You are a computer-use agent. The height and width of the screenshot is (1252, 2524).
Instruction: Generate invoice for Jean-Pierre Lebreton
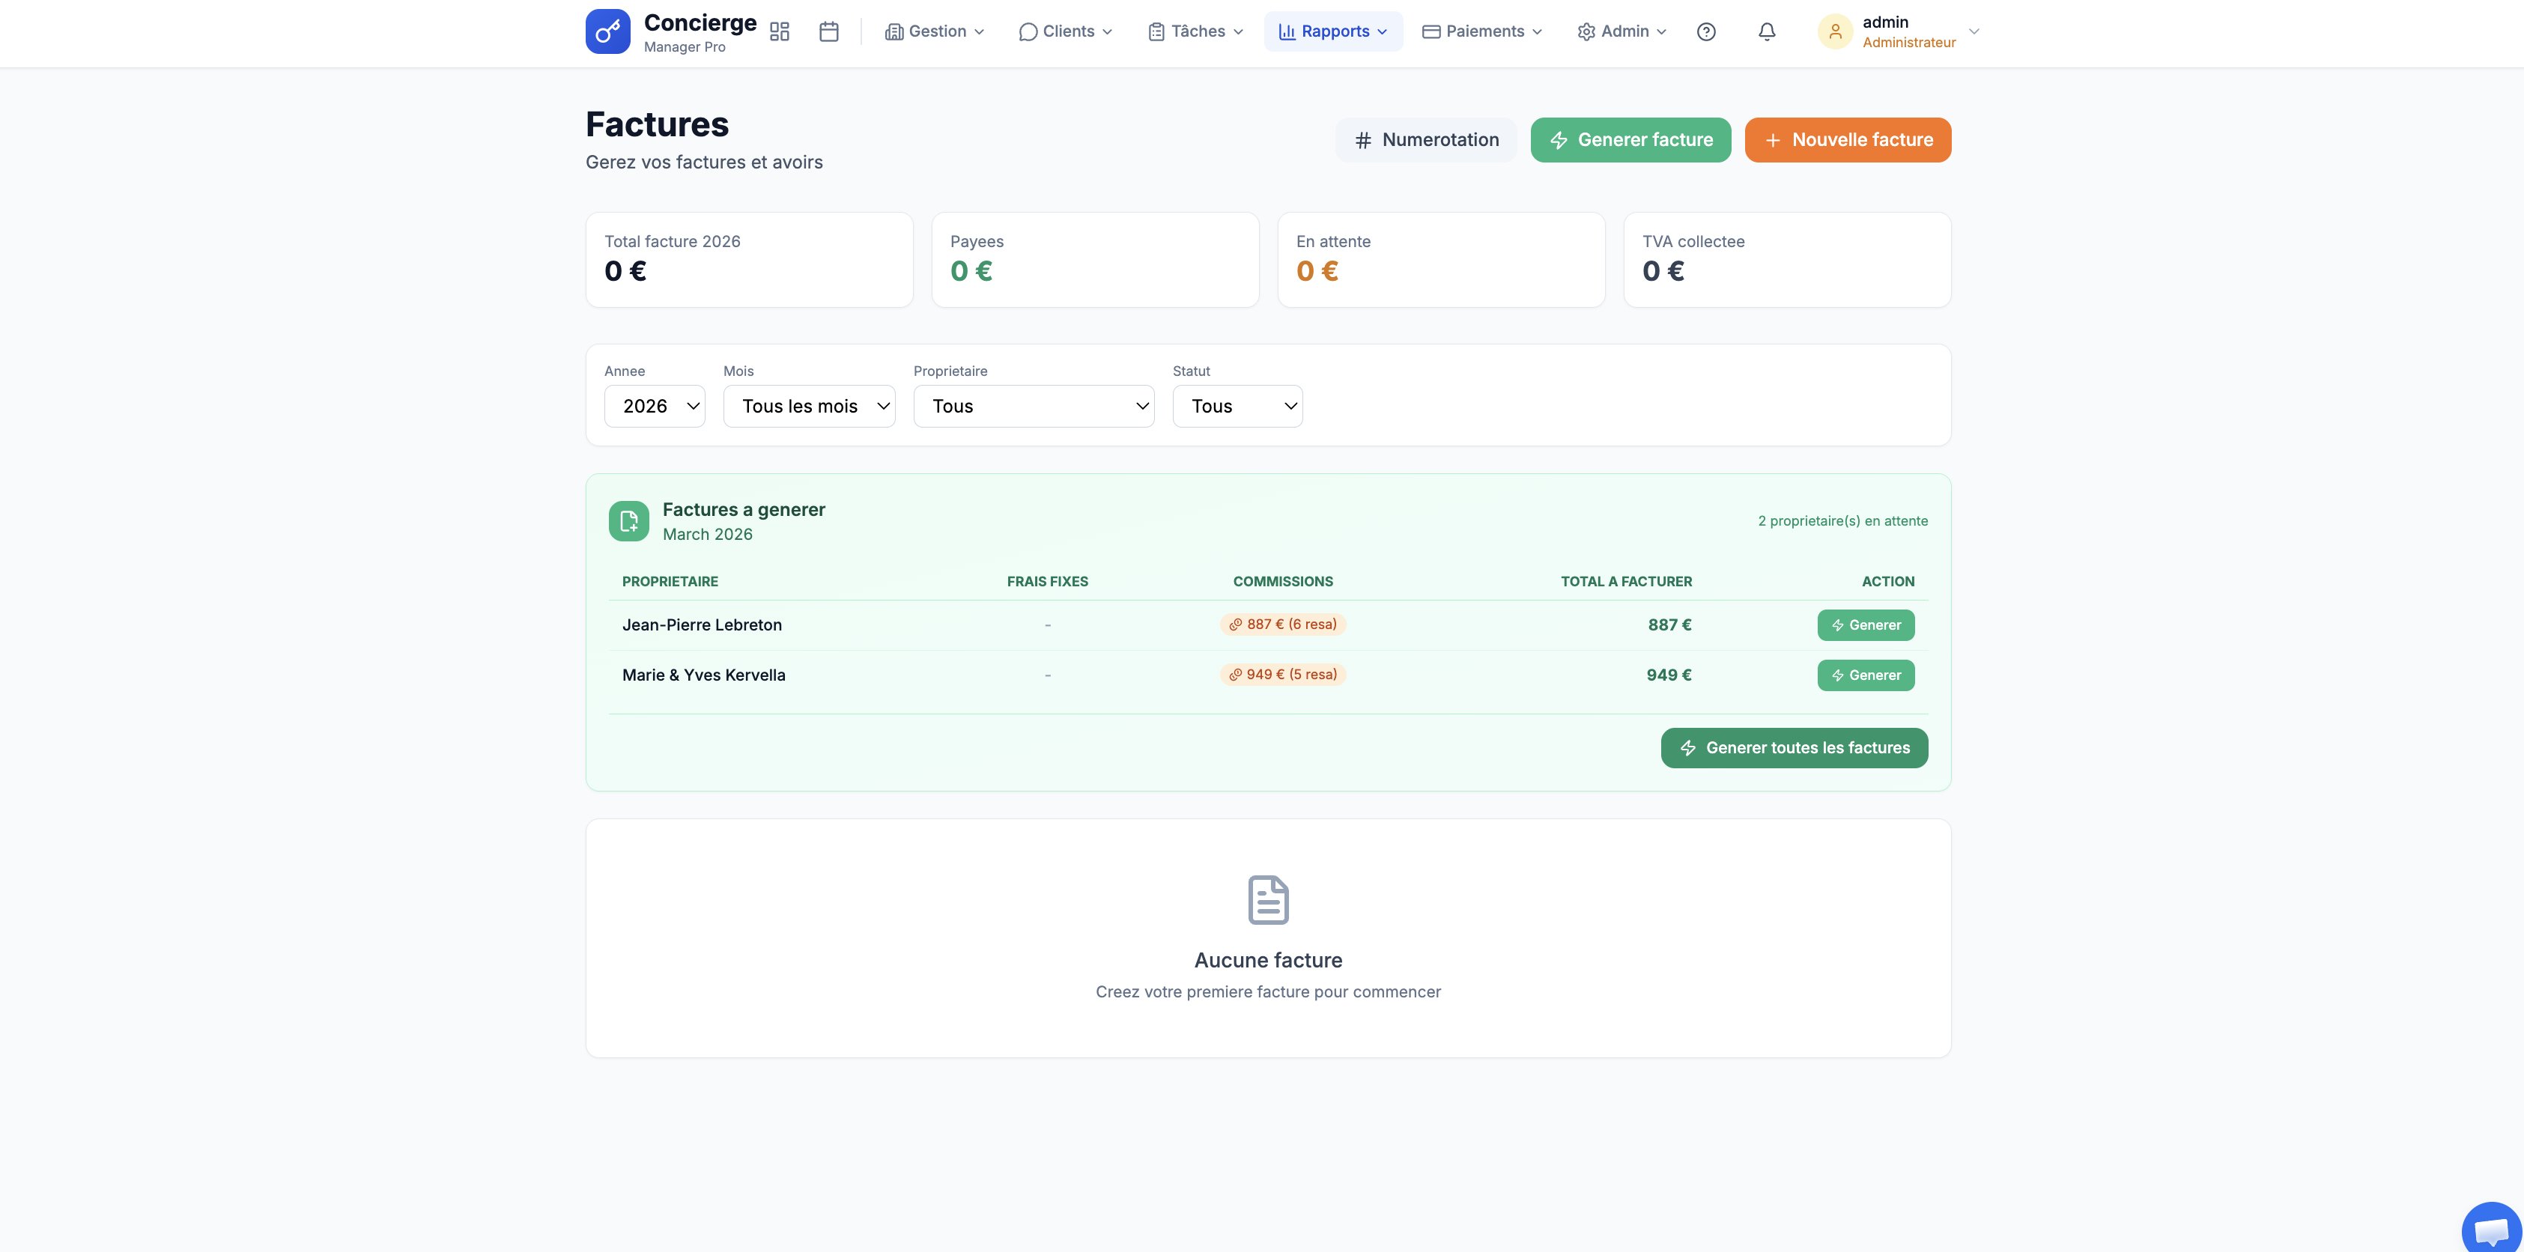click(x=1865, y=625)
